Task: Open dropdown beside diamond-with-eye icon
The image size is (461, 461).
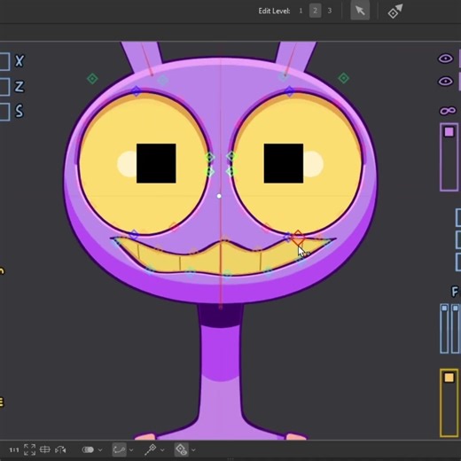Action: coord(193,450)
